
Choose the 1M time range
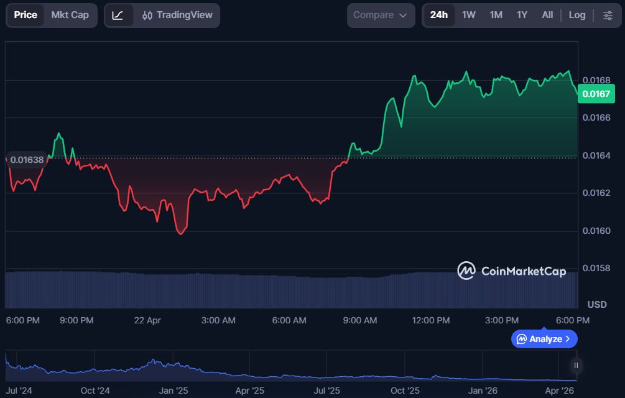coord(496,15)
